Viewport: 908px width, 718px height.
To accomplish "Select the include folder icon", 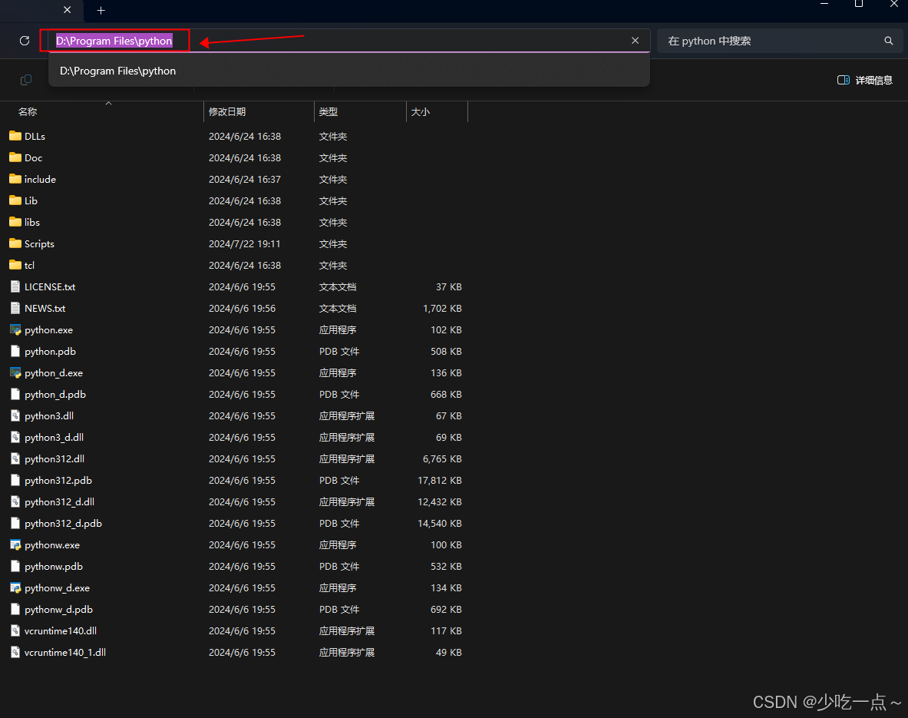I will 15,179.
